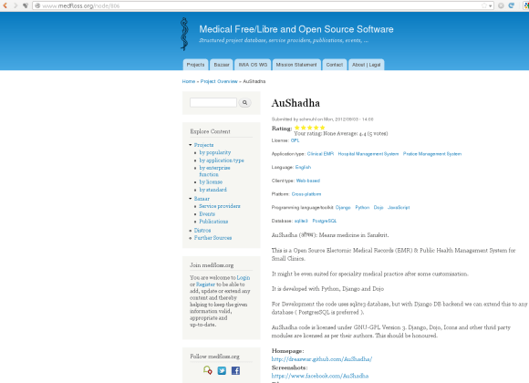Click the Web-based client type link
The image size is (529, 383).
pyautogui.click(x=307, y=181)
